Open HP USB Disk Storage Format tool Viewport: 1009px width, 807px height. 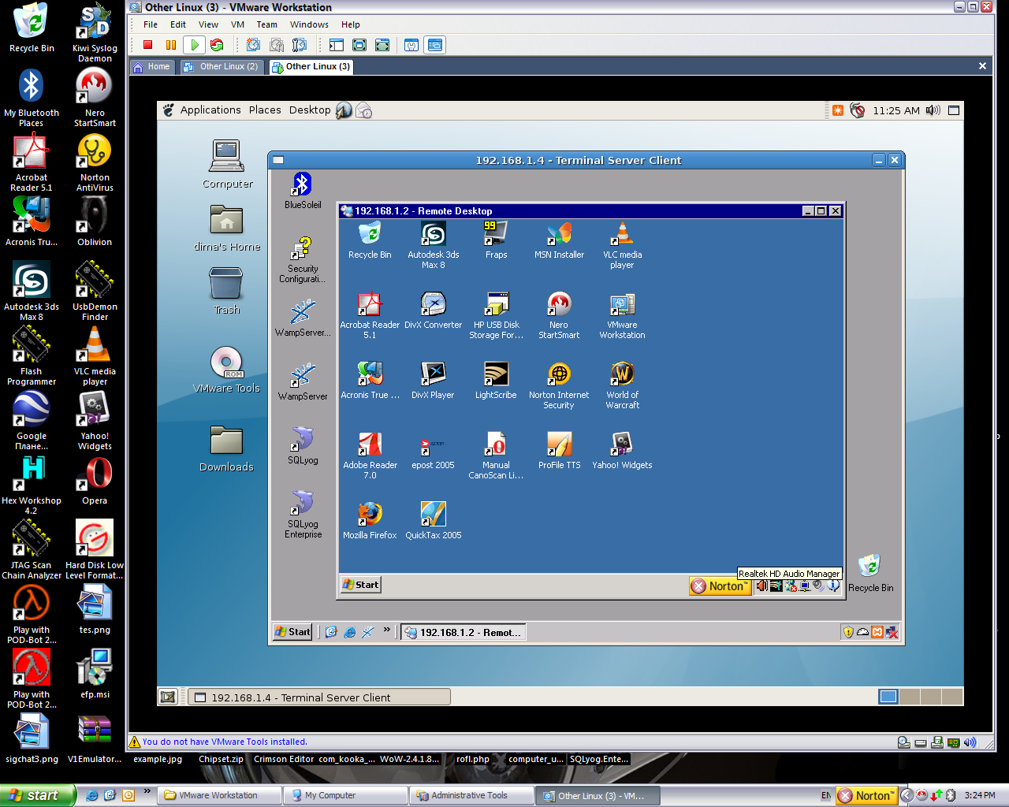pyautogui.click(x=496, y=314)
